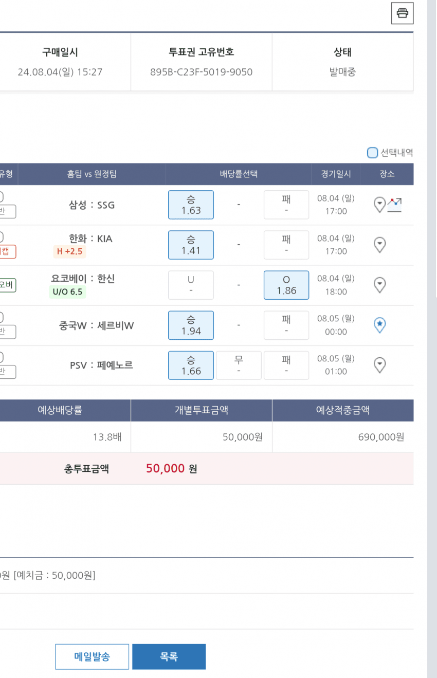437x678 pixels.
Task: Click the 배당률선택 column header
Action: click(x=239, y=174)
